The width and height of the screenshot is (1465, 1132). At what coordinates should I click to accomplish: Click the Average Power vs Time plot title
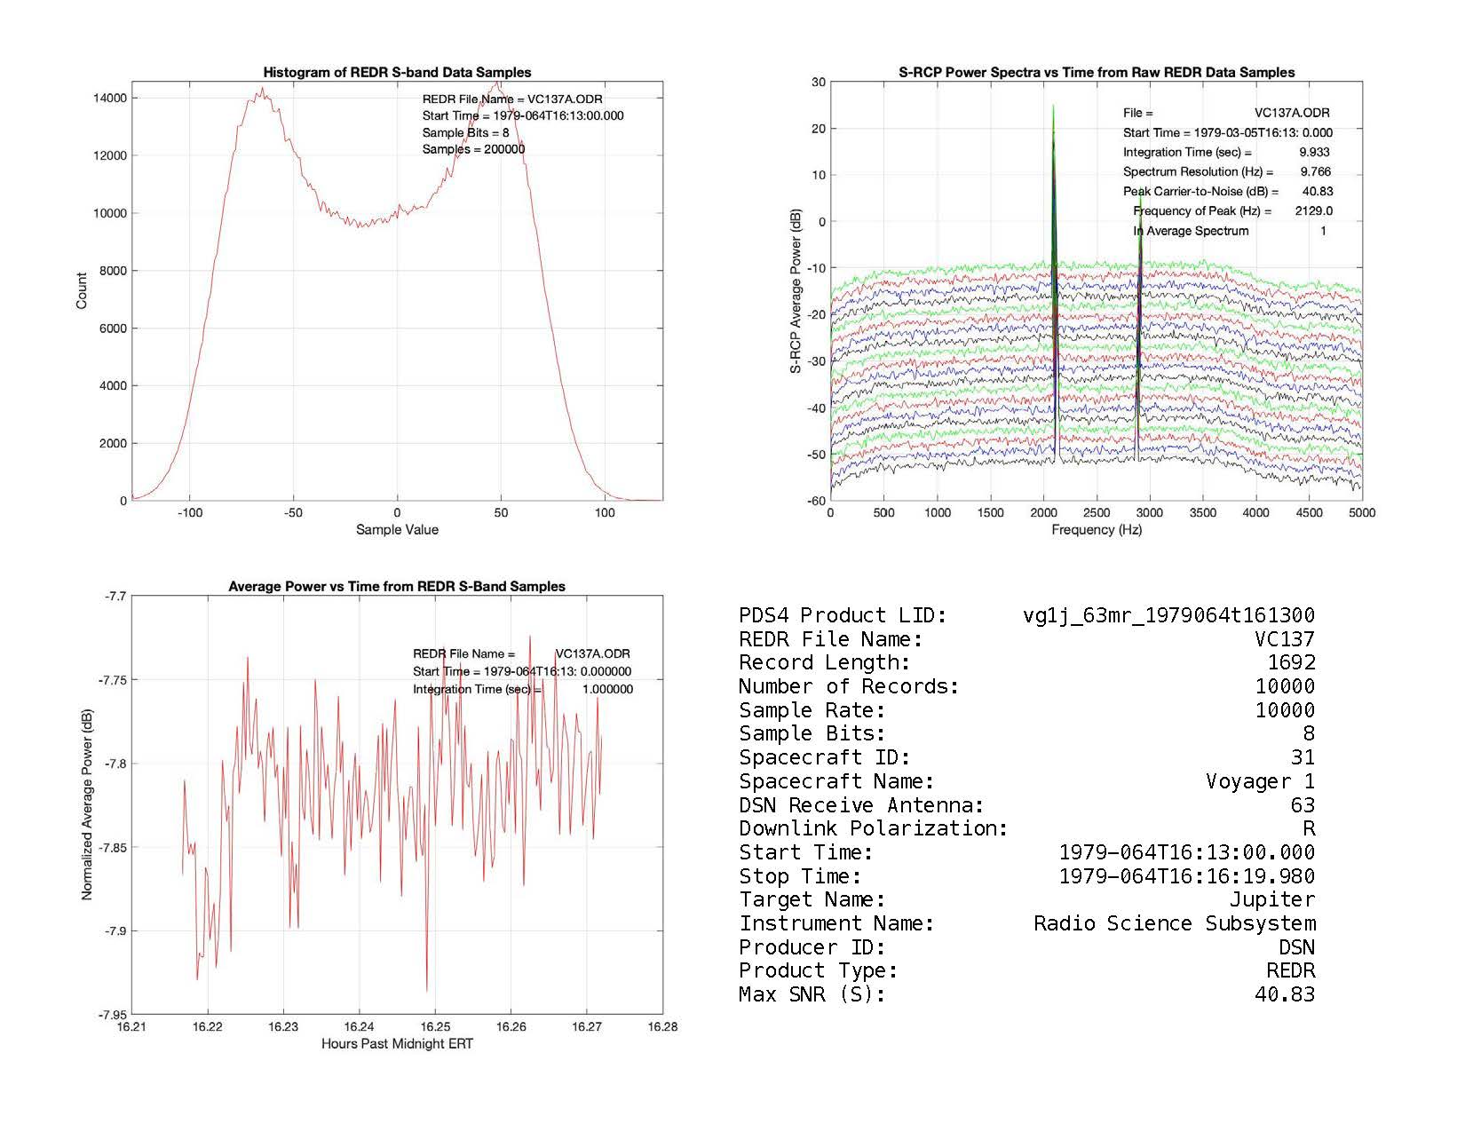coord(397,587)
